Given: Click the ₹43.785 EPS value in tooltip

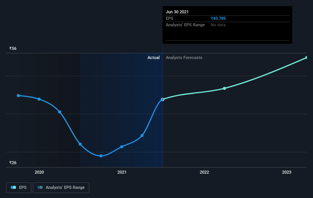Looking at the screenshot, I should (218, 18).
